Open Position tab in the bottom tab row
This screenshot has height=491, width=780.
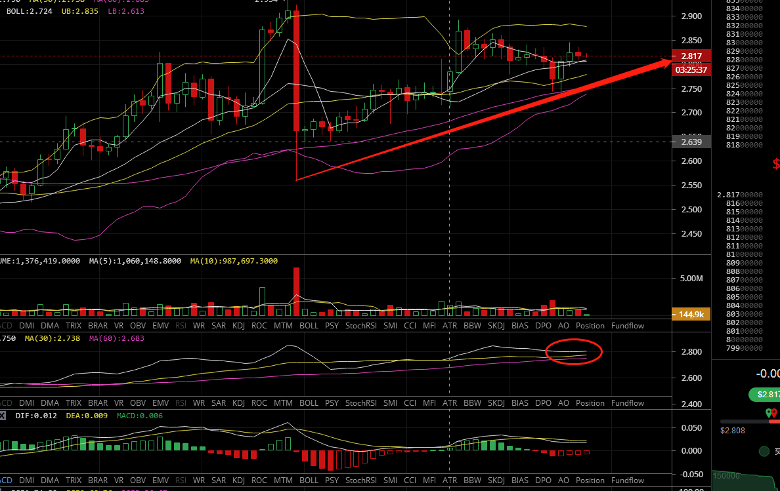(590, 481)
